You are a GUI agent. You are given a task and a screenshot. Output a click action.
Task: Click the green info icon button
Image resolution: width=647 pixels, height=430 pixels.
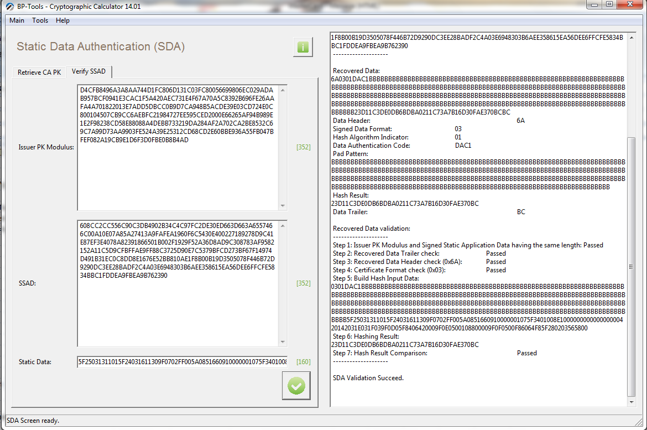click(x=303, y=47)
